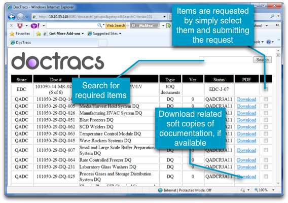Click the McAfee toolbar button
Image resolution: width=288 pixels, height=203 pixels.
145,25
